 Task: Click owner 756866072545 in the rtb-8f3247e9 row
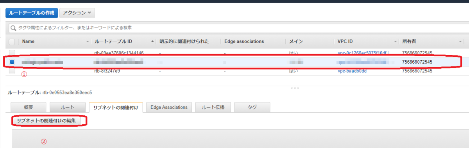click(417, 71)
